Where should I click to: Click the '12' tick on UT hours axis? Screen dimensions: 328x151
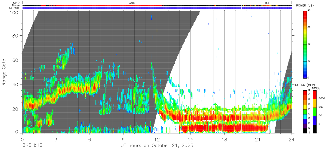157,139
